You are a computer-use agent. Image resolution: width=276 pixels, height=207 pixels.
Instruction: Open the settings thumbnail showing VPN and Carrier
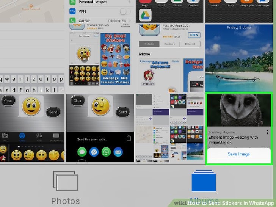coord(100,11)
